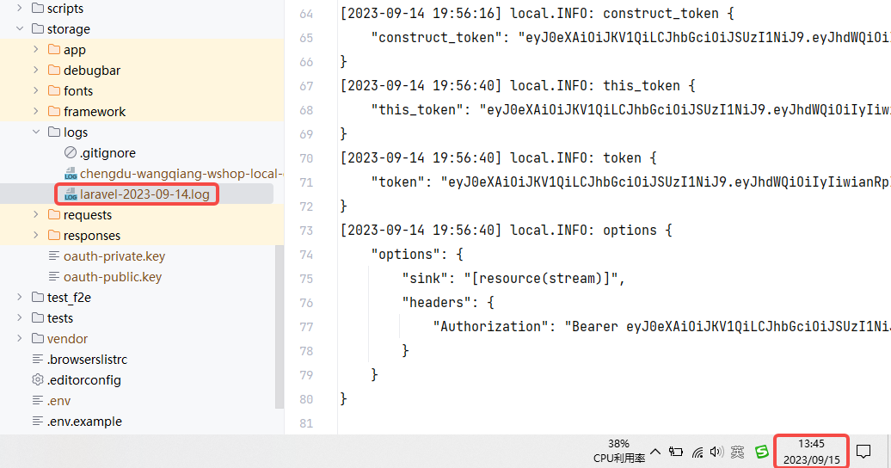
Task: Click the oauth-public.key file icon
Action: 54,276
